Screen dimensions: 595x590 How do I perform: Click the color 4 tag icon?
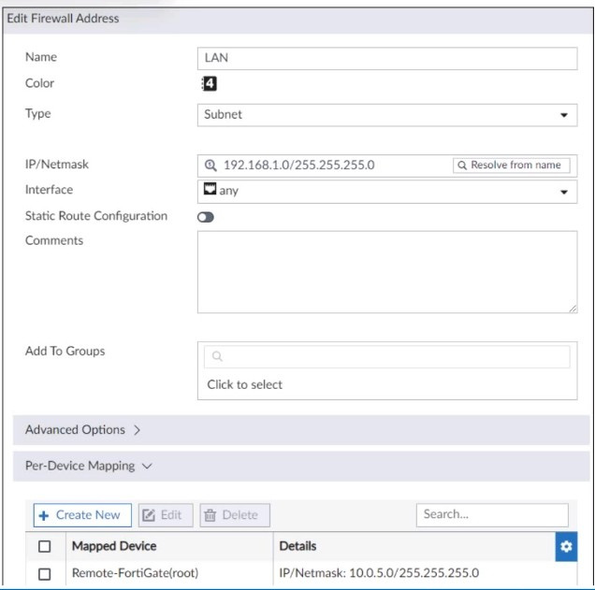point(209,83)
